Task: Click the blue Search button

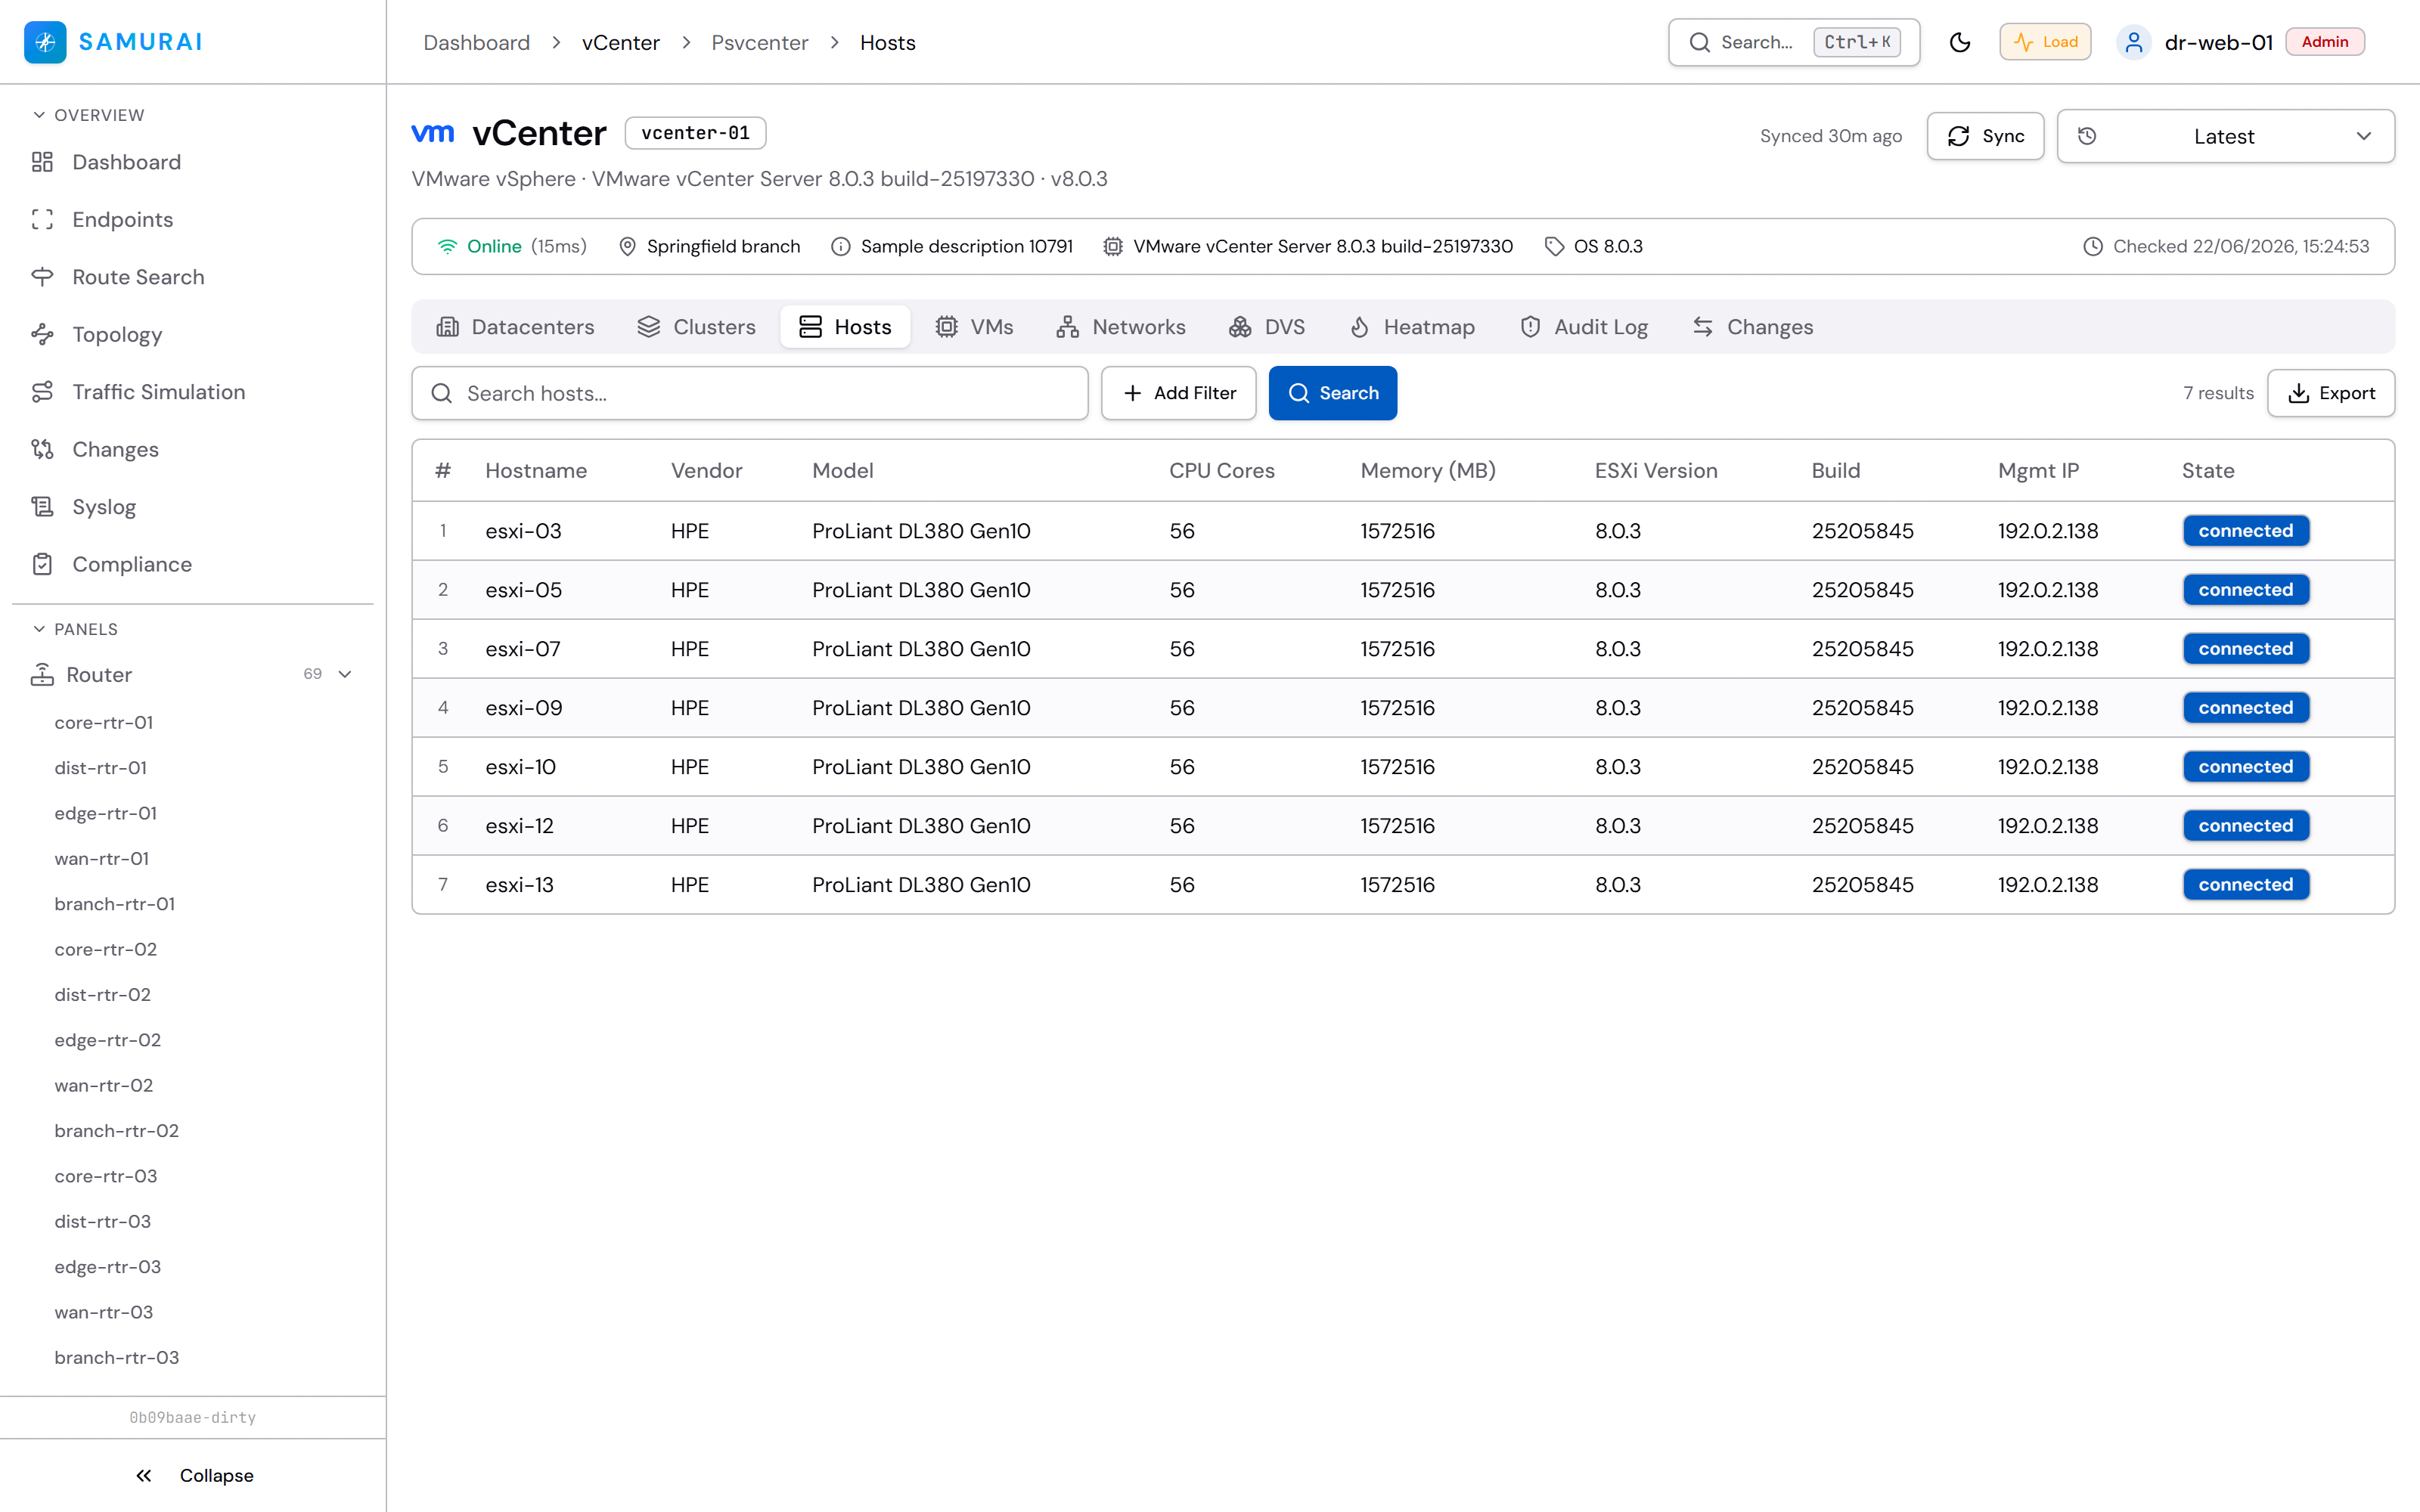Action: [1333, 393]
